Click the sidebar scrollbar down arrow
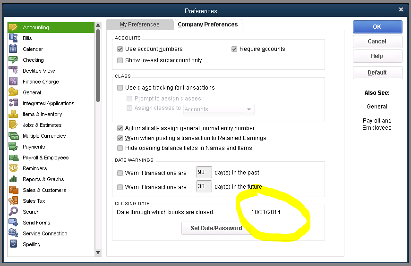This screenshot has width=411, height=266. (98, 253)
